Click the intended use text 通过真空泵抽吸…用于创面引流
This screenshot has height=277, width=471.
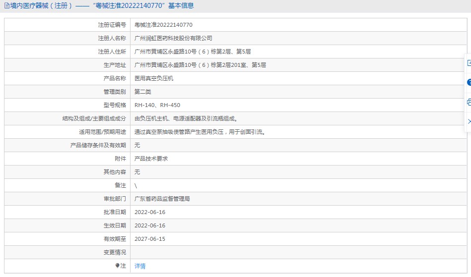[200, 132]
